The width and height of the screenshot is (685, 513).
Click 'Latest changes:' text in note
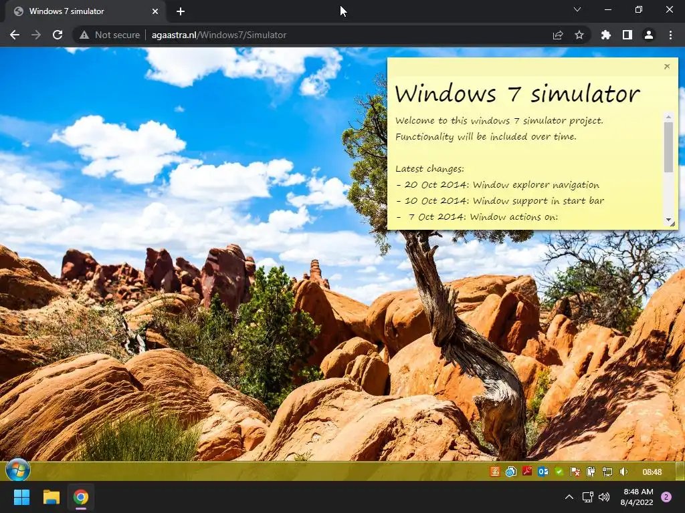[429, 169]
